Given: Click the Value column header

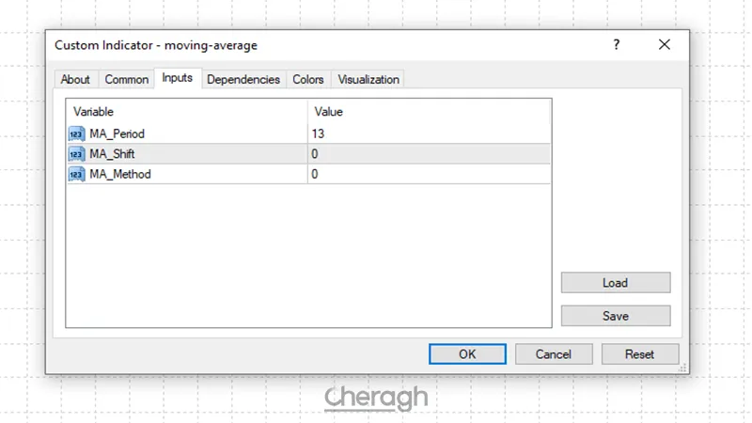Looking at the screenshot, I should (429, 112).
